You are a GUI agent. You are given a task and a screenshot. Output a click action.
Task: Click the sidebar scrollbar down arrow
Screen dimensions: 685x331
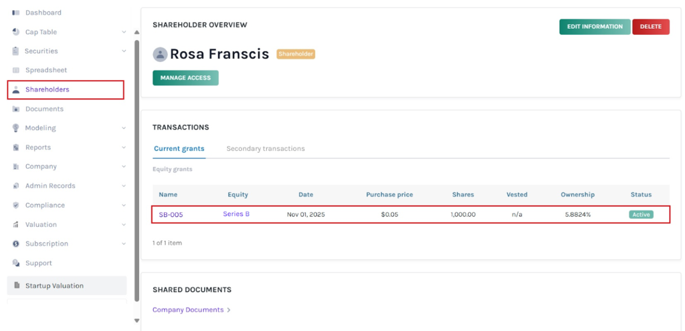point(137,321)
